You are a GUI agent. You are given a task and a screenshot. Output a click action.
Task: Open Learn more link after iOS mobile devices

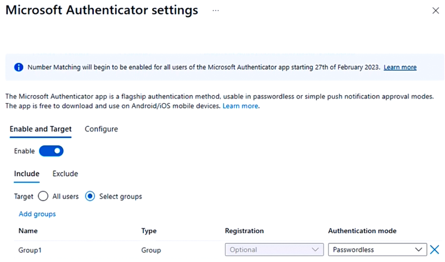pyautogui.click(x=240, y=106)
